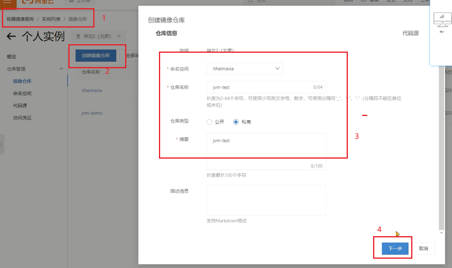Viewport: 452px width, 268px height.
Task: Click the paperclip monitor thumbnail icon
Action: click(x=442, y=18)
